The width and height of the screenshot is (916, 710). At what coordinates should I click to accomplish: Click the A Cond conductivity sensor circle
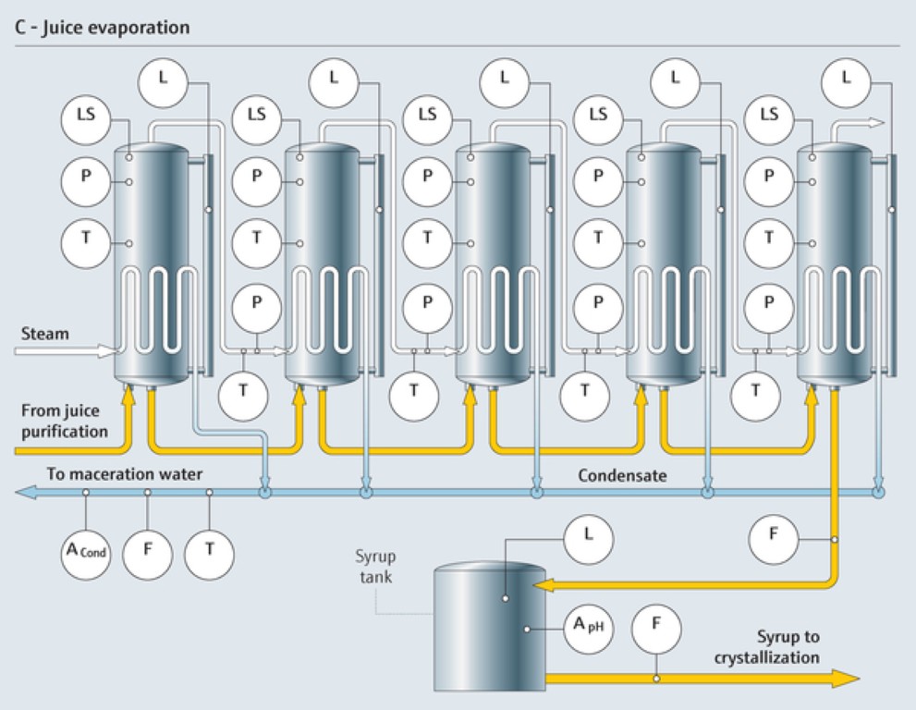[x=86, y=555]
